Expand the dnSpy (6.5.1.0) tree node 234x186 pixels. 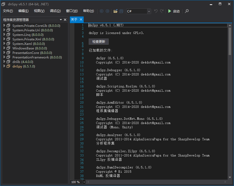pyautogui.click(x=4, y=66)
